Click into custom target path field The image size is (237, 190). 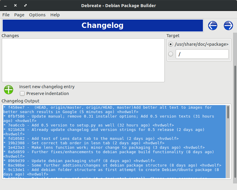(x=202, y=54)
